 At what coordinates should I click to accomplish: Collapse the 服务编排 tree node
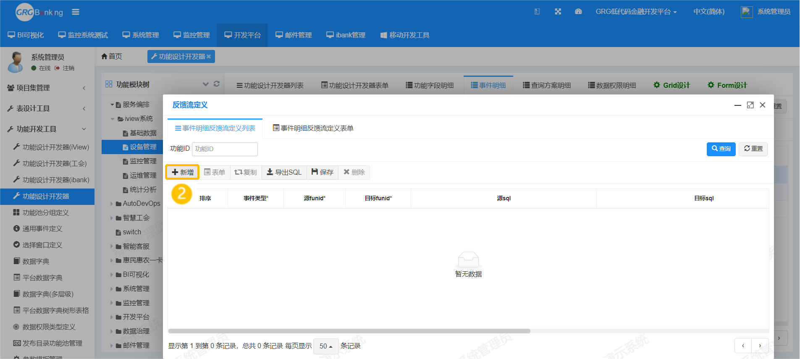[112, 105]
